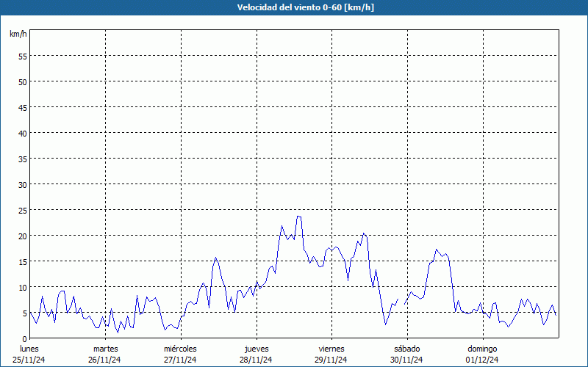Select the '27/11/24' date label
Image resolution: width=588 pixels, height=367 pixels.
(x=180, y=360)
